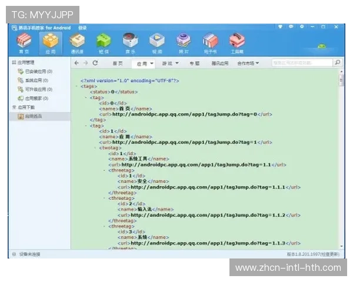This screenshot has height=282, width=353.
Task: Open the 通讯录 contacts icon
Action: point(76,42)
